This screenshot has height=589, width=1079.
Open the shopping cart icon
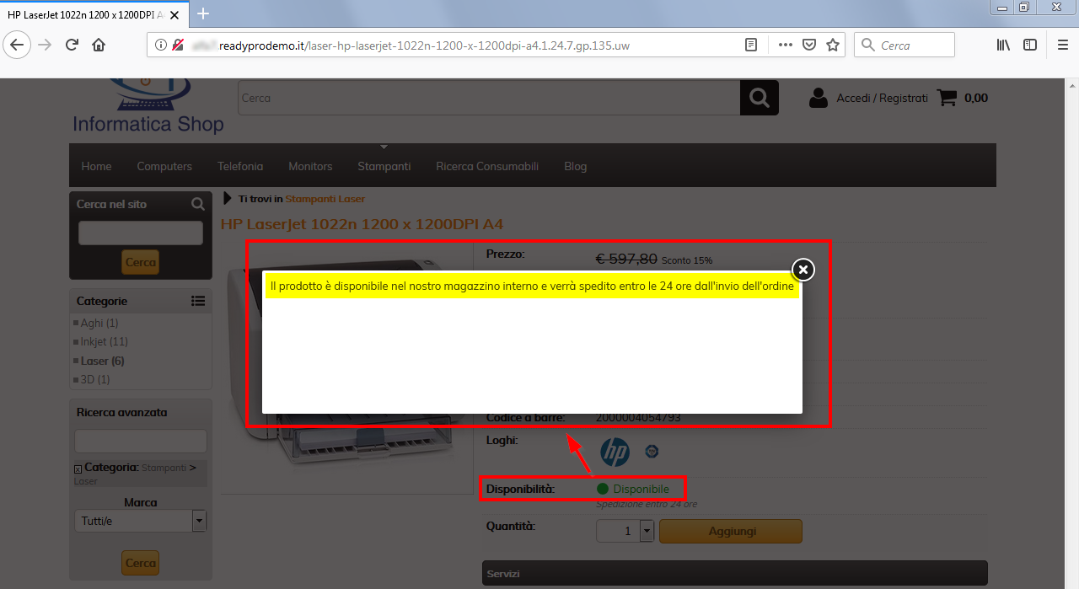[x=947, y=98]
